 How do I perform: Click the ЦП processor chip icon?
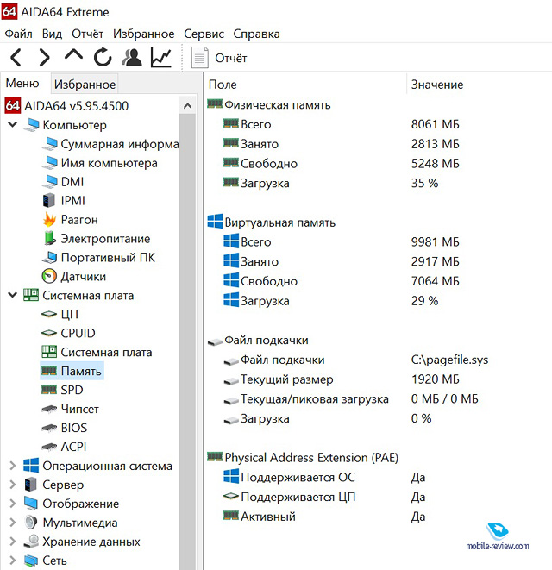tap(49, 314)
